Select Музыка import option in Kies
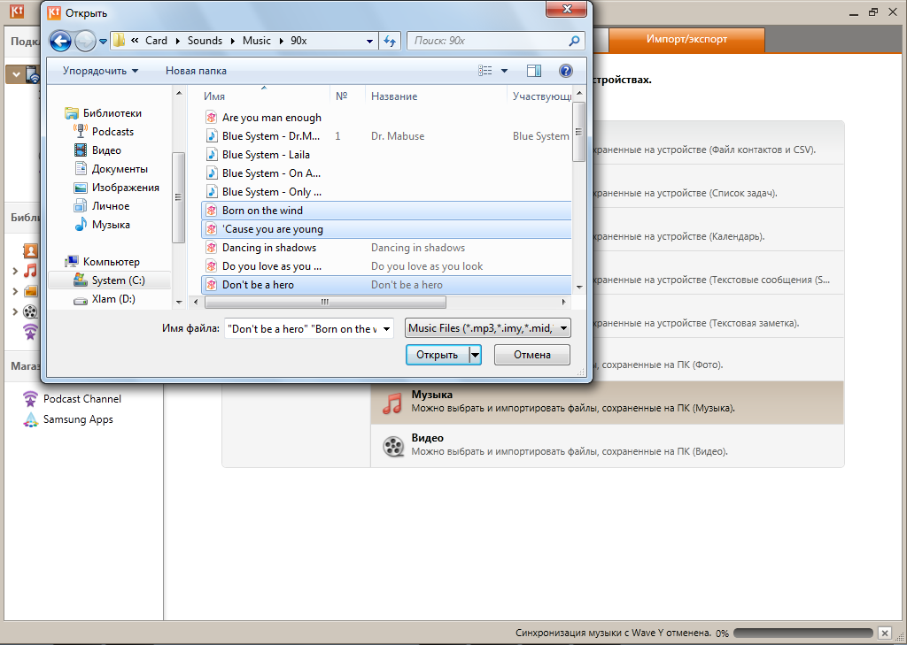The image size is (907, 645). (608, 403)
